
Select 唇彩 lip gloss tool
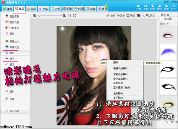(x=10, y=91)
